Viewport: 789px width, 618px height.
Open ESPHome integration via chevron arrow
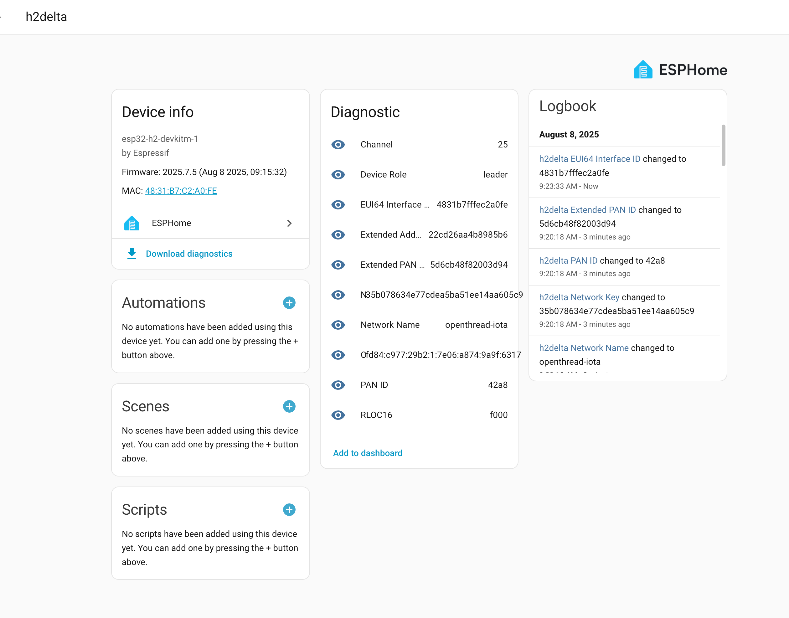pos(289,223)
